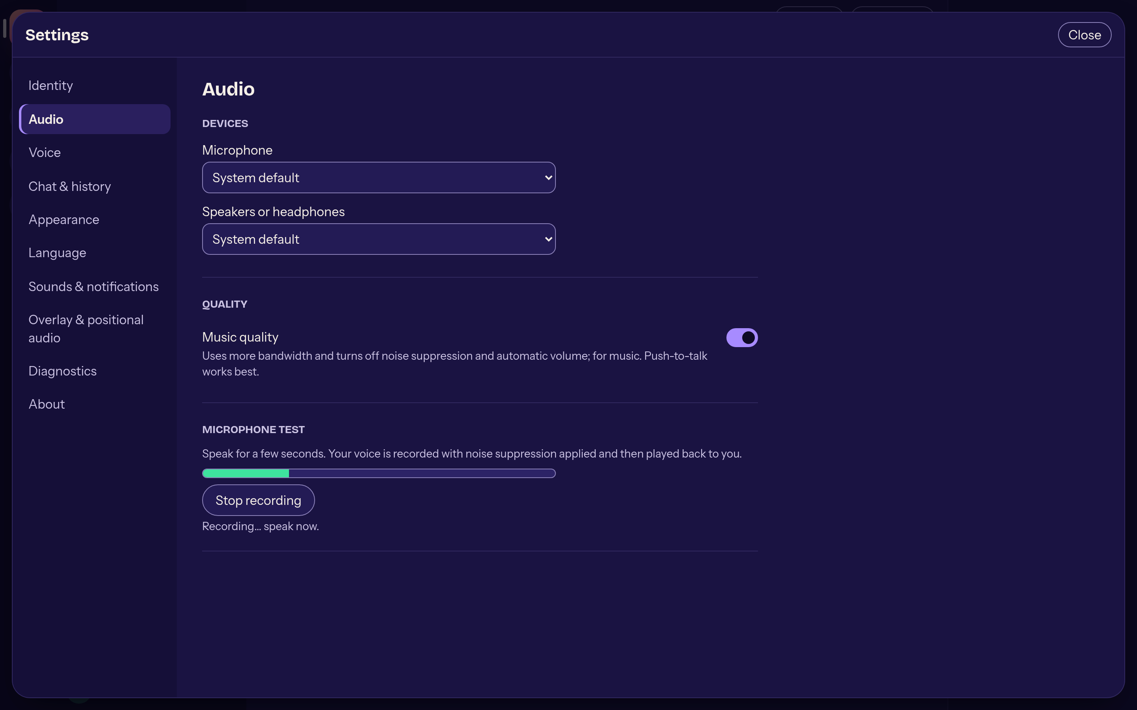Image resolution: width=1137 pixels, height=710 pixels.
Task: Switch to Appearance settings
Action: 94,220
